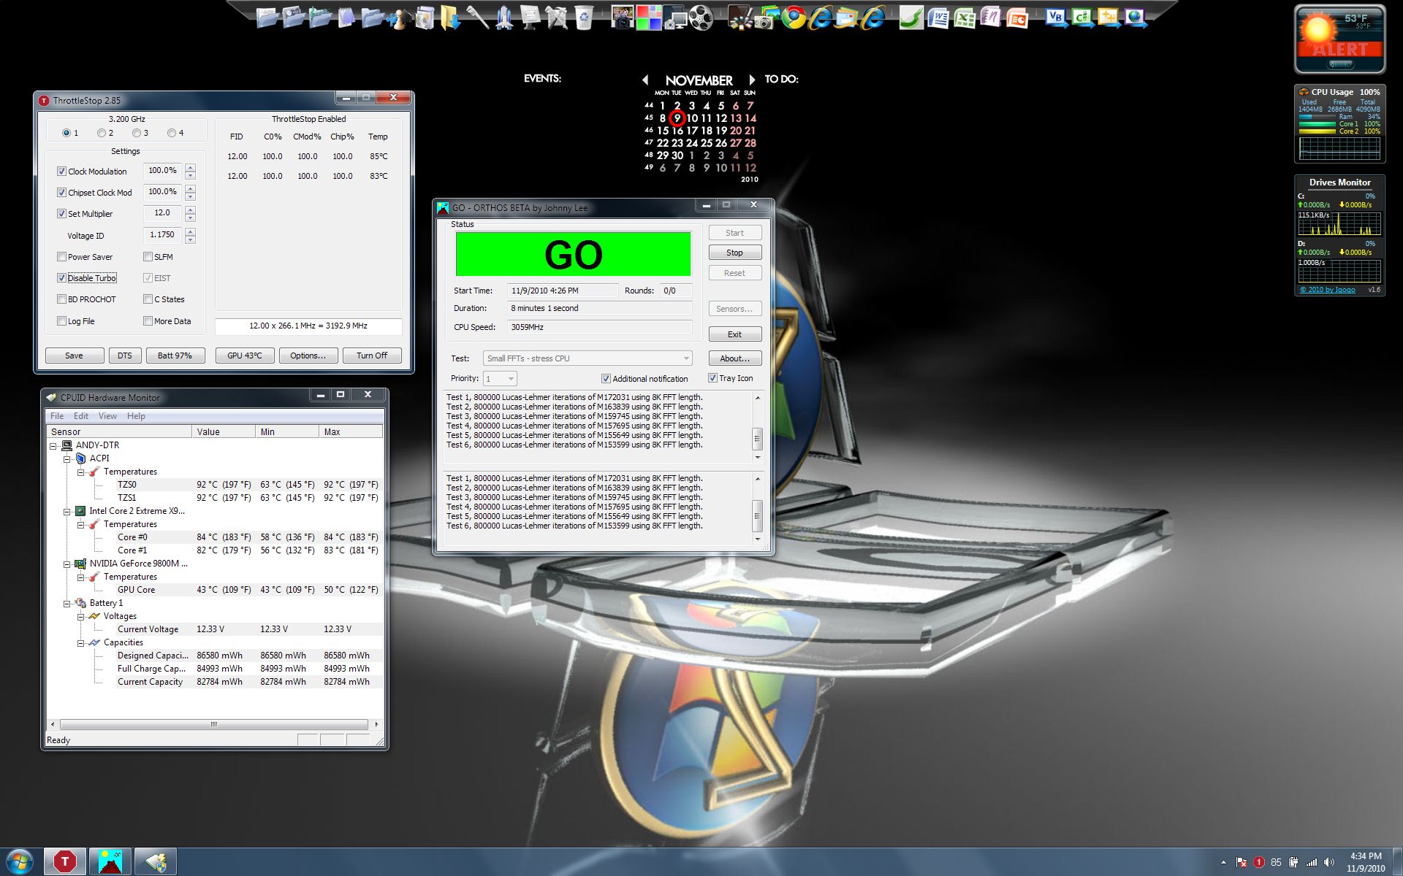Click the Windows Start orb
Image resolution: width=1403 pixels, height=876 pixels.
point(20,862)
